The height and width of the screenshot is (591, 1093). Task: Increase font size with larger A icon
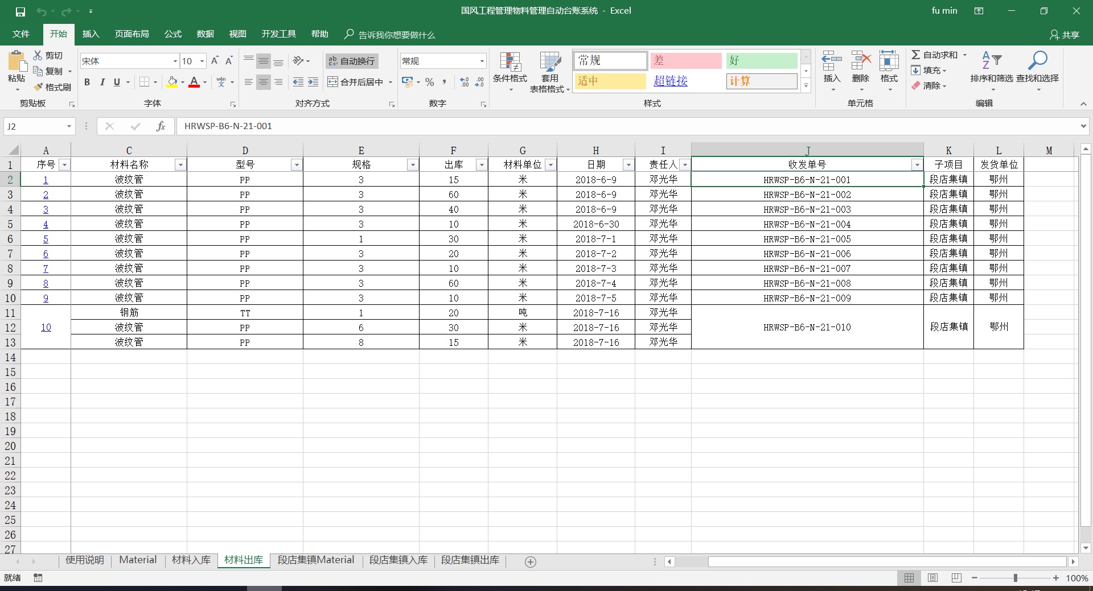tap(215, 61)
